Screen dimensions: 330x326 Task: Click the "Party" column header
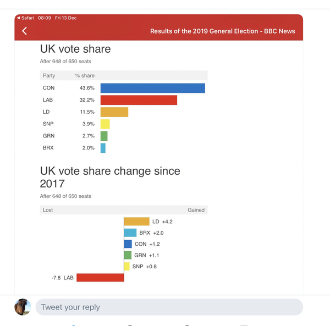(49, 75)
